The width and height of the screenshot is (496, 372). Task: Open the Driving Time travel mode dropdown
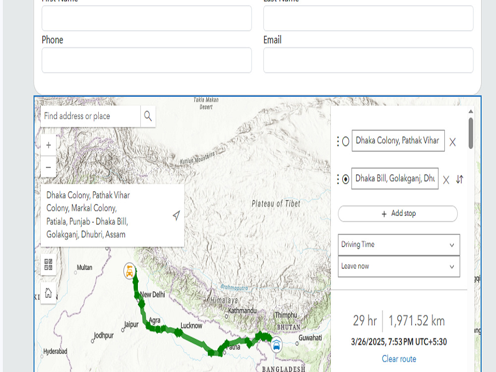[399, 245]
